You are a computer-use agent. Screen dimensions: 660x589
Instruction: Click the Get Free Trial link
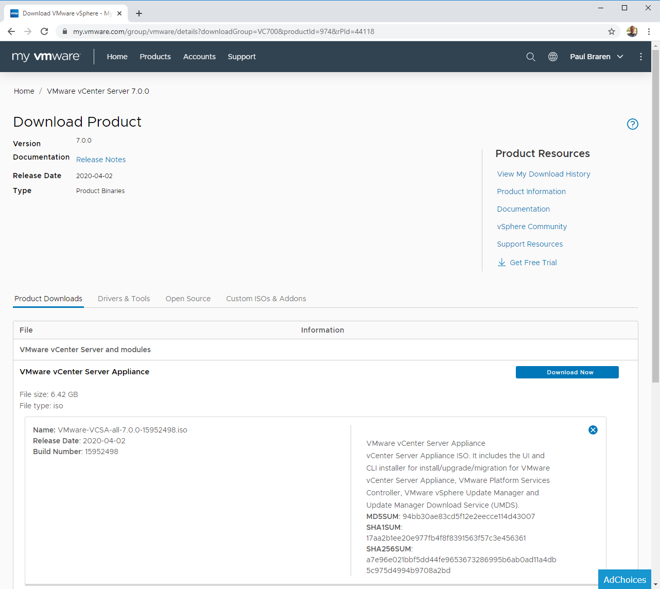click(533, 263)
